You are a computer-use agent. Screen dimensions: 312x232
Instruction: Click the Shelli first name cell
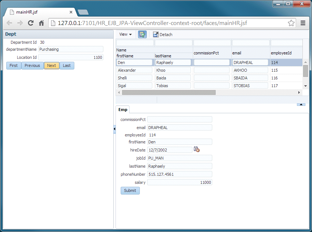(x=134, y=78)
